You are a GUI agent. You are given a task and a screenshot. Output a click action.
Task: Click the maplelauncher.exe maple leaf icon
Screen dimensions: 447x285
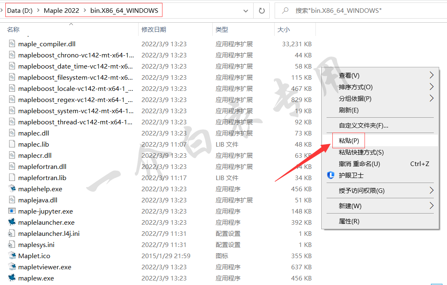click(12, 222)
